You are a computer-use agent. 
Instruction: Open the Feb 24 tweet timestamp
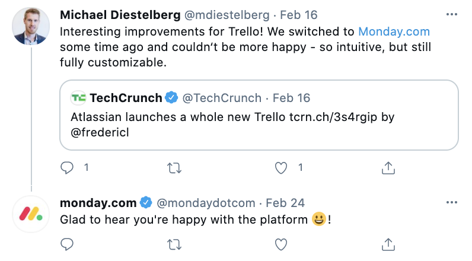click(285, 203)
